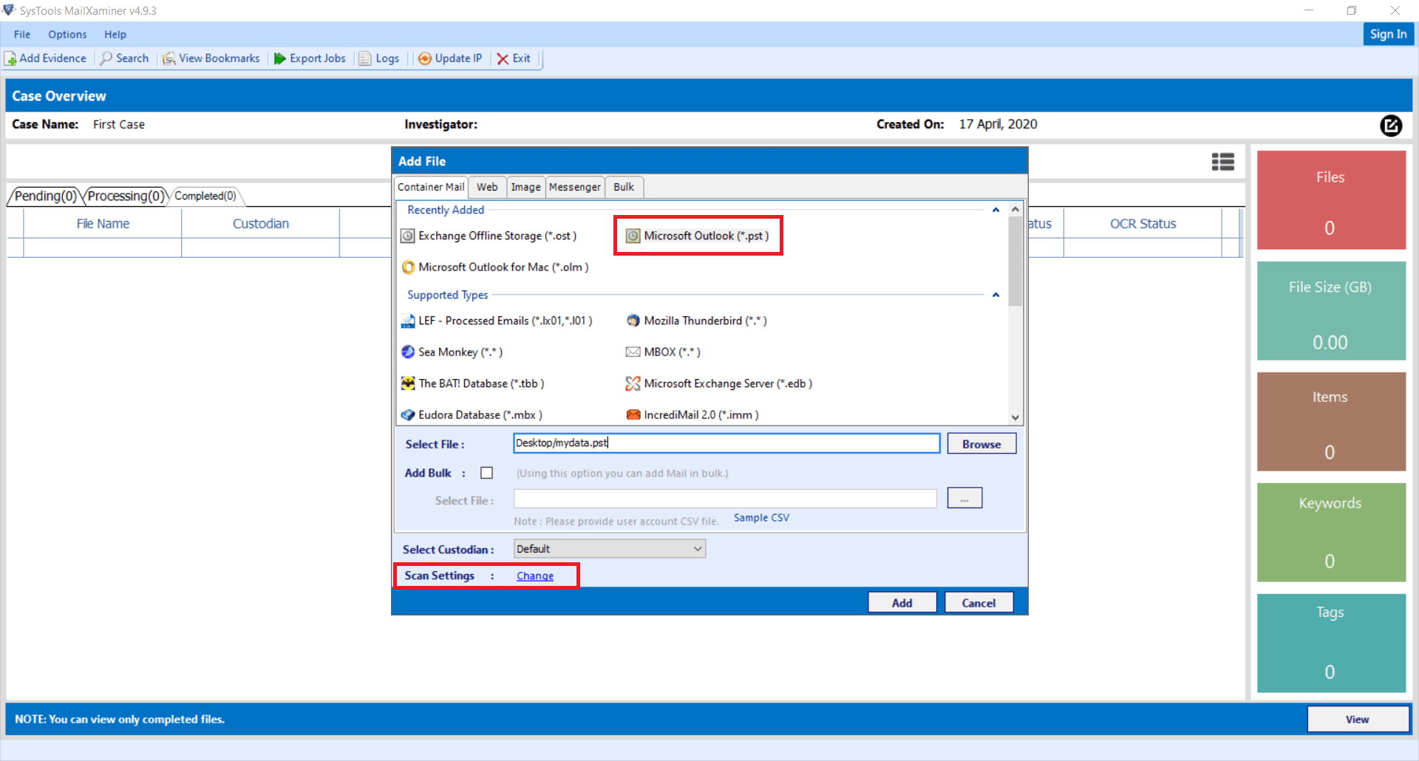Screen dimensions: 1419x761
Task: Click the Add Evidence toolbar icon
Action: click(x=11, y=58)
